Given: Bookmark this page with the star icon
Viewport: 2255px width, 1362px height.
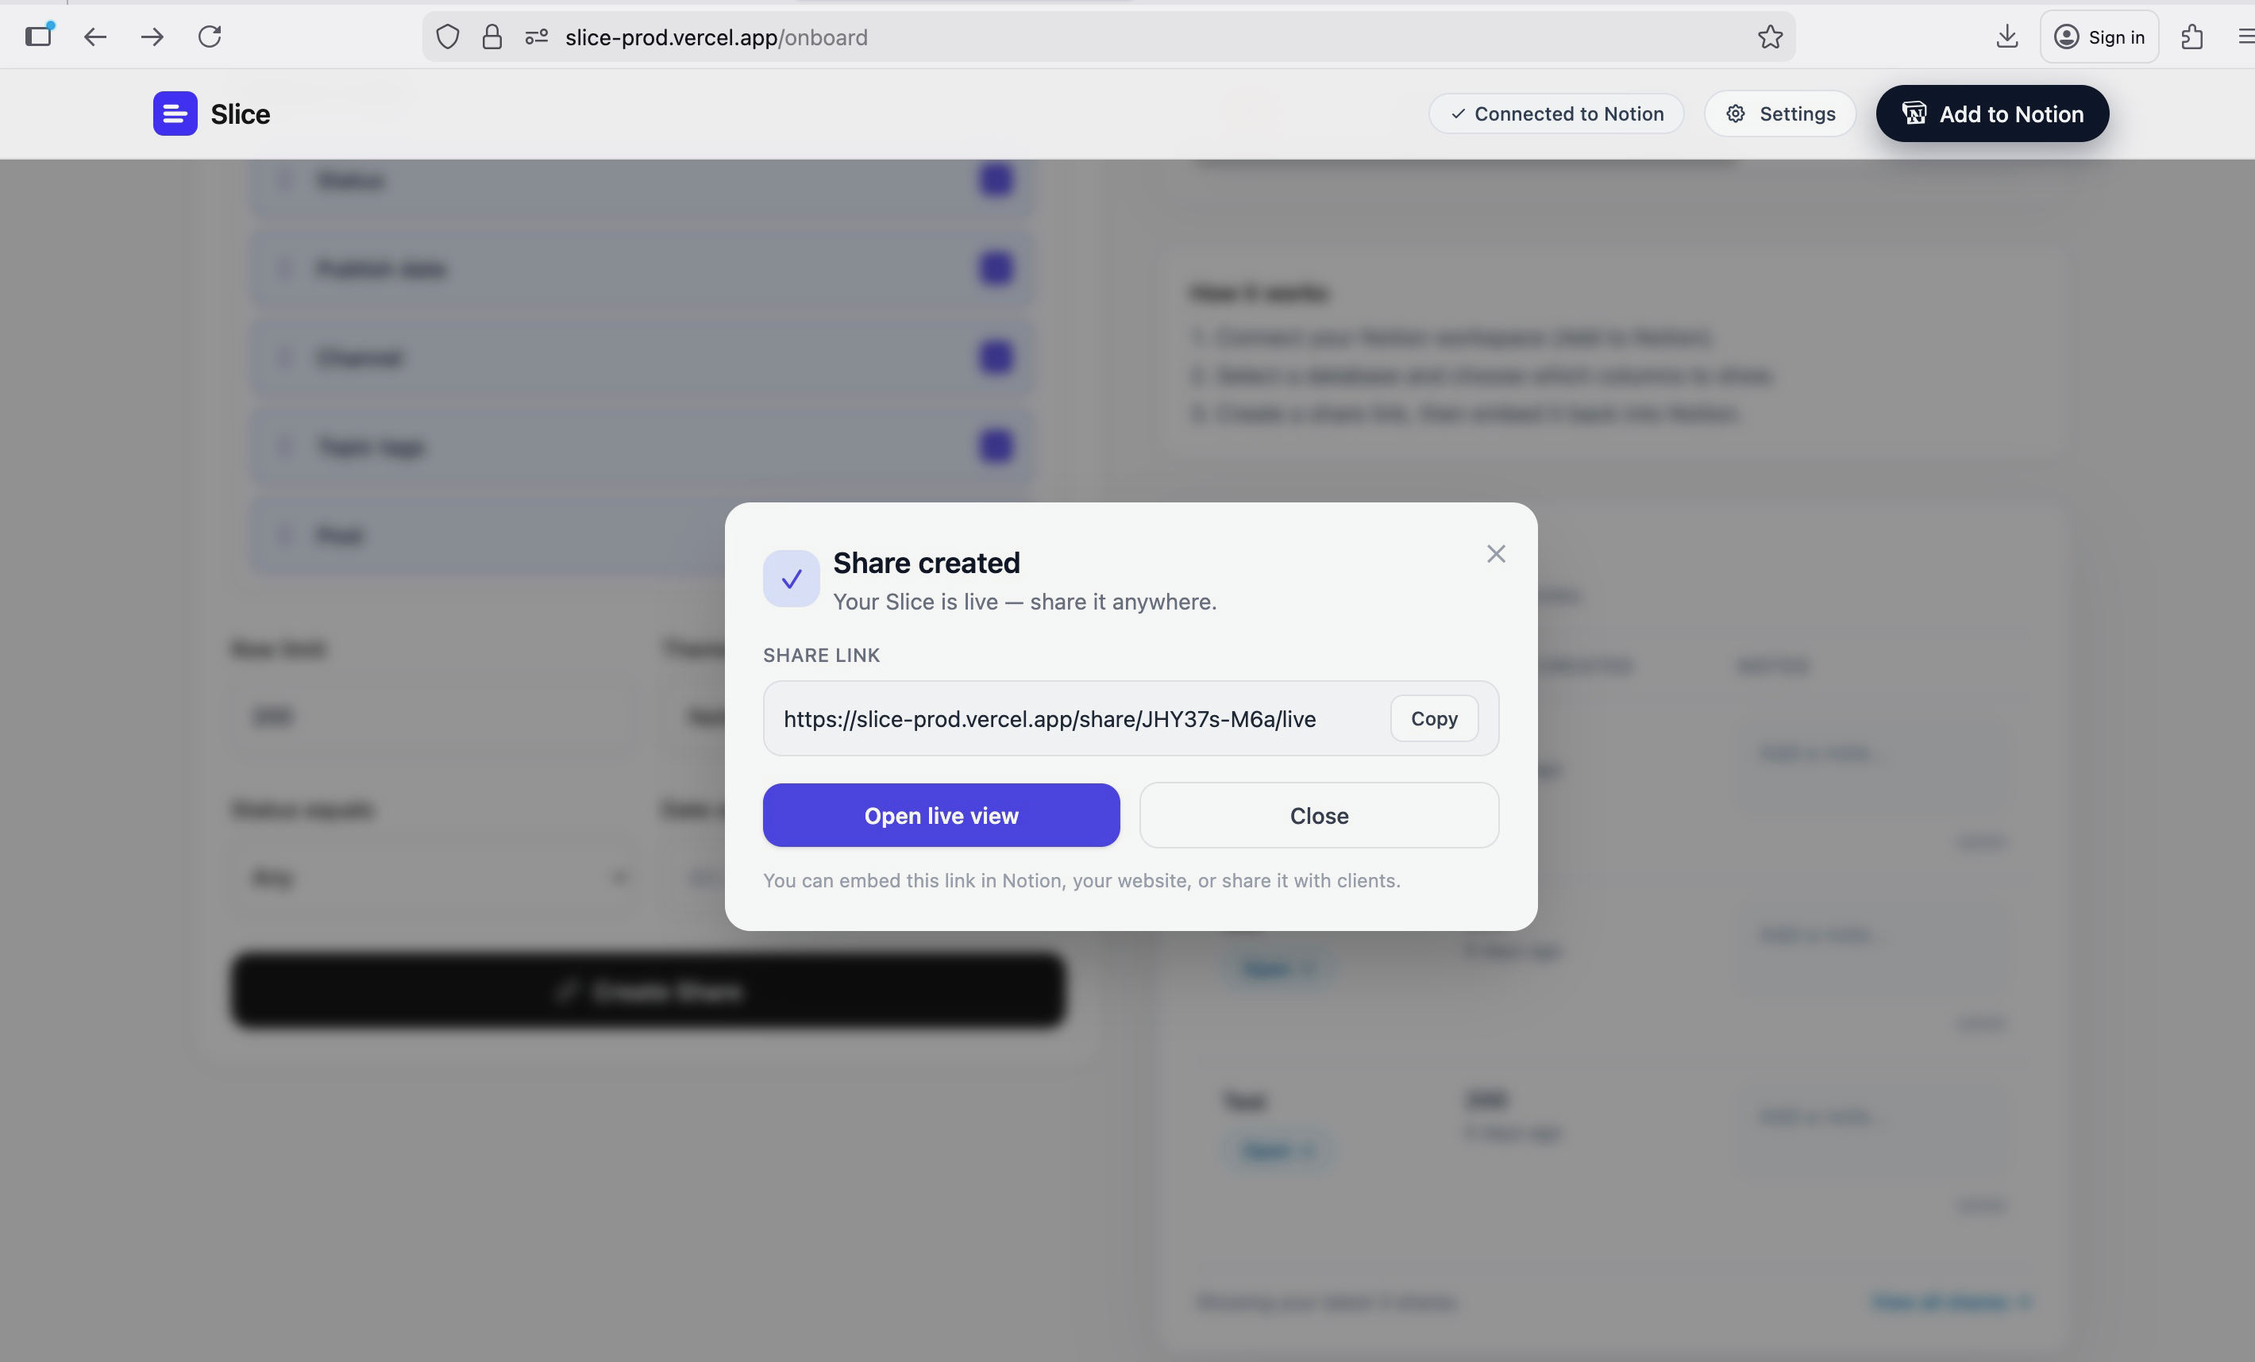Looking at the screenshot, I should (x=1770, y=37).
